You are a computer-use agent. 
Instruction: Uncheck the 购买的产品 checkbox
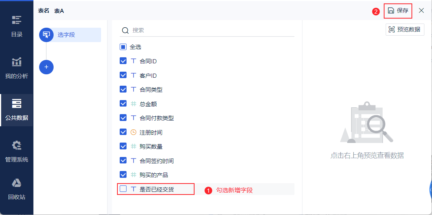click(123, 174)
